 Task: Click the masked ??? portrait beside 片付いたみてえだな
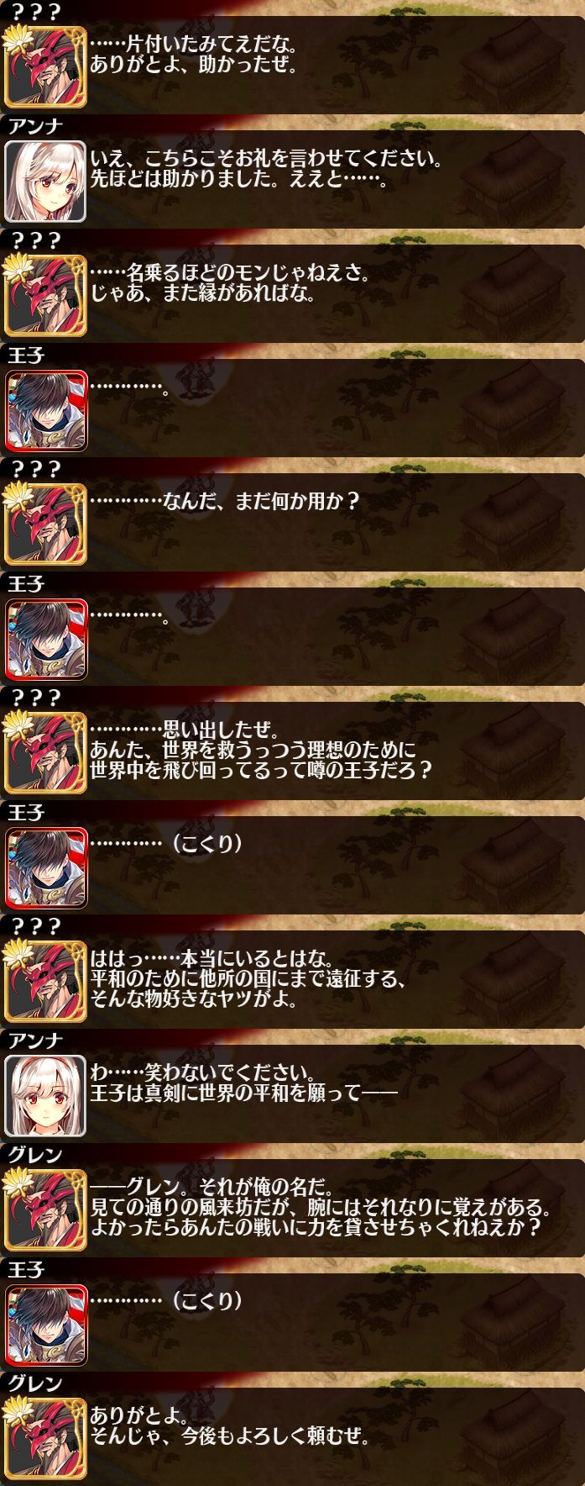pos(45,66)
